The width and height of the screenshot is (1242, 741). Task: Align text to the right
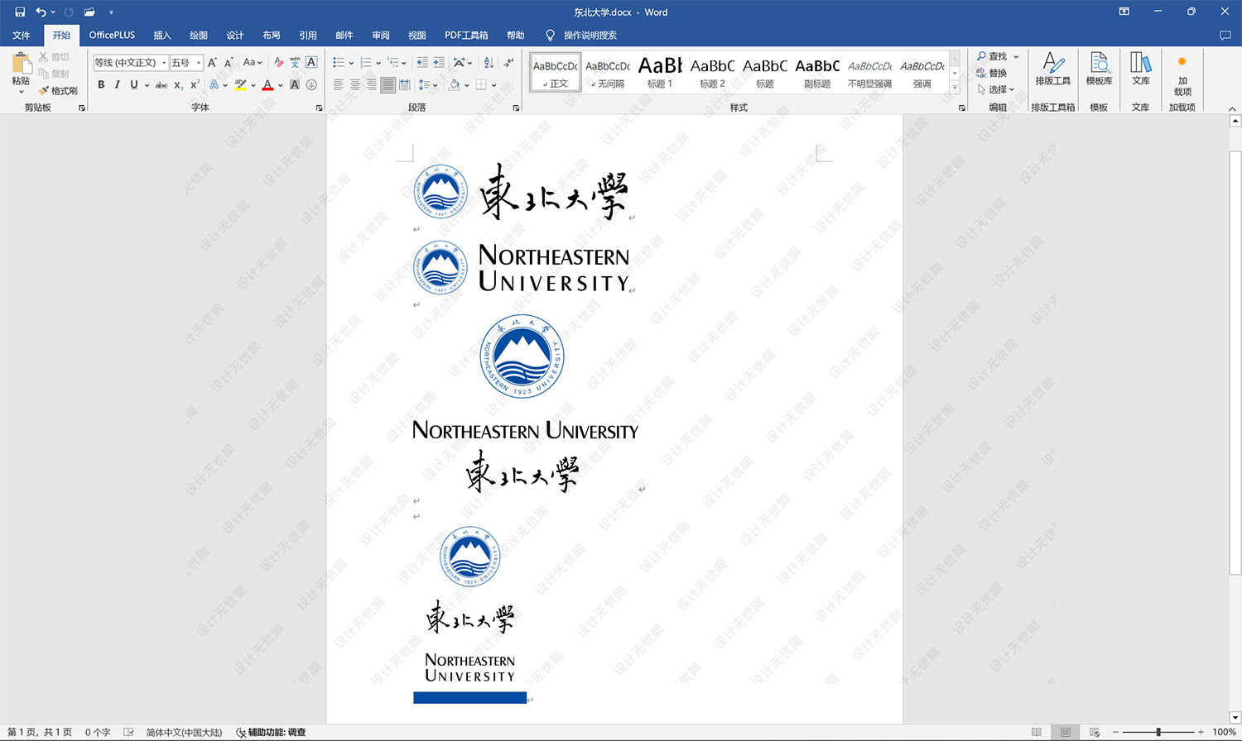tap(371, 84)
